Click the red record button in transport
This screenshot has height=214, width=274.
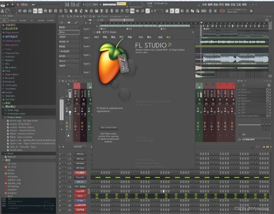click(18, 4)
